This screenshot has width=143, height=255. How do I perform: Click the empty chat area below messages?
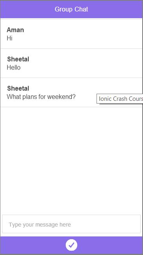[71, 160]
